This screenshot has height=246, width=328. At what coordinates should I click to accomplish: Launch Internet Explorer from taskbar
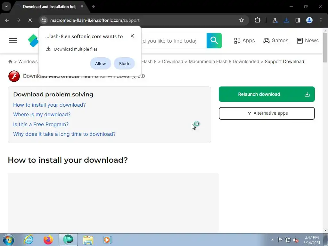pyautogui.click(x=29, y=240)
